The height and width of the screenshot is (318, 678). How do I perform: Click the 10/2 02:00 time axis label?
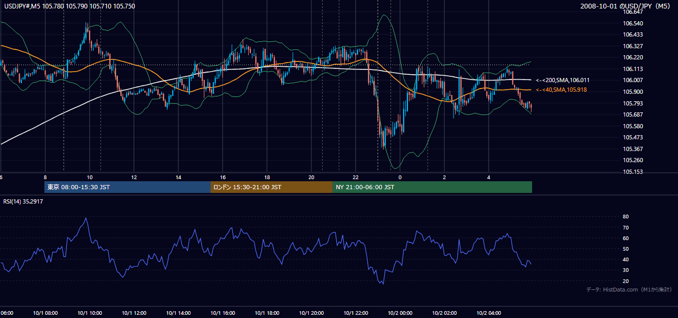pyautogui.click(x=445, y=313)
